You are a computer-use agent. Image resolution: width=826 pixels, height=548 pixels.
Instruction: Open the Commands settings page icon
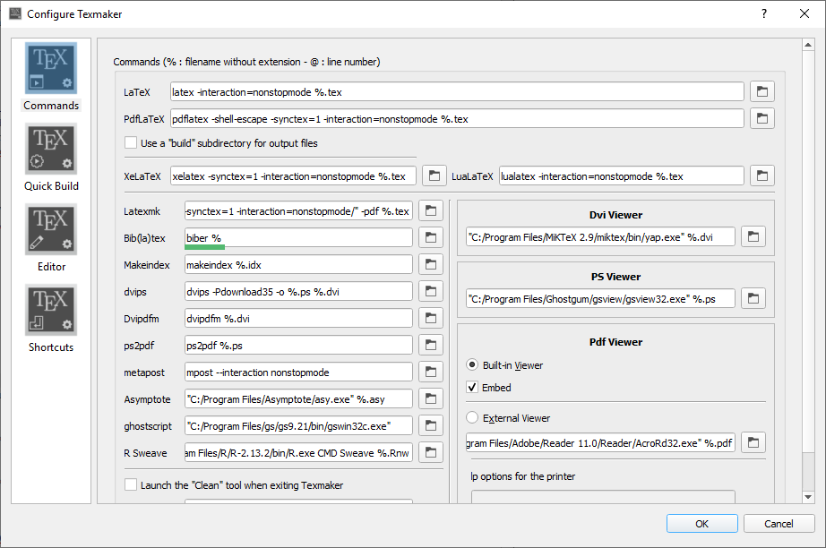[51, 69]
